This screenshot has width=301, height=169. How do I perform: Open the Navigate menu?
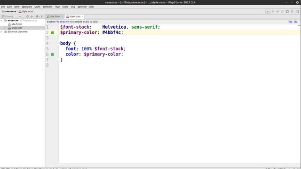(x=27, y=7)
